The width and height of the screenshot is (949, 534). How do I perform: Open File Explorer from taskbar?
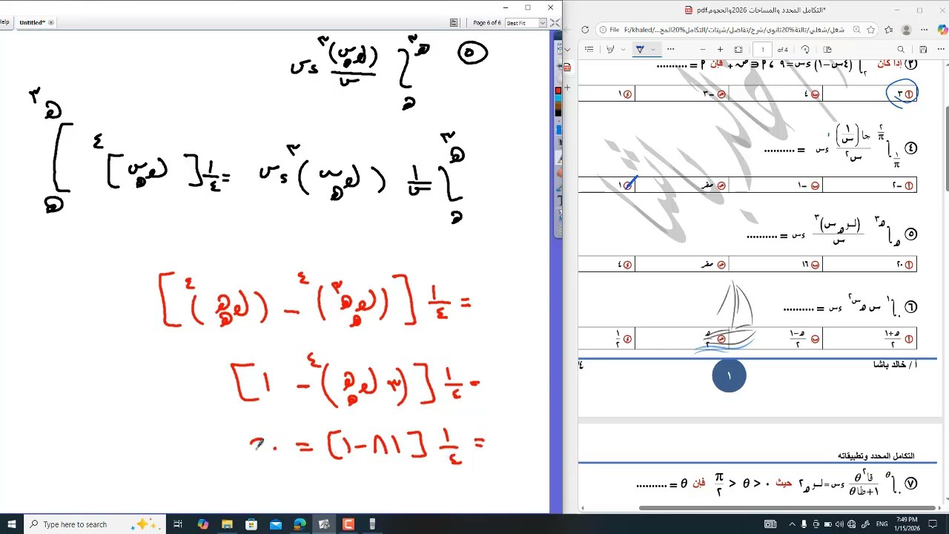point(227,524)
